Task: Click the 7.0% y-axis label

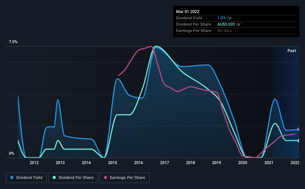Action: pyautogui.click(x=13, y=42)
